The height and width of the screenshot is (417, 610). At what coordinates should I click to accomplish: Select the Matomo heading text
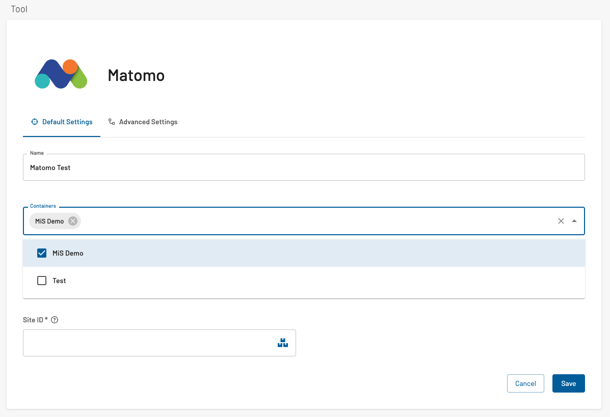click(x=136, y=75)
